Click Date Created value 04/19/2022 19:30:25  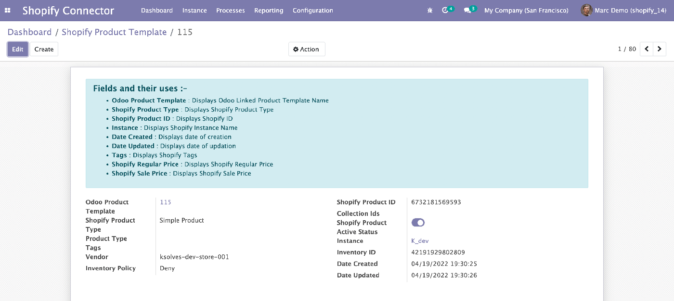pos(444,264)
